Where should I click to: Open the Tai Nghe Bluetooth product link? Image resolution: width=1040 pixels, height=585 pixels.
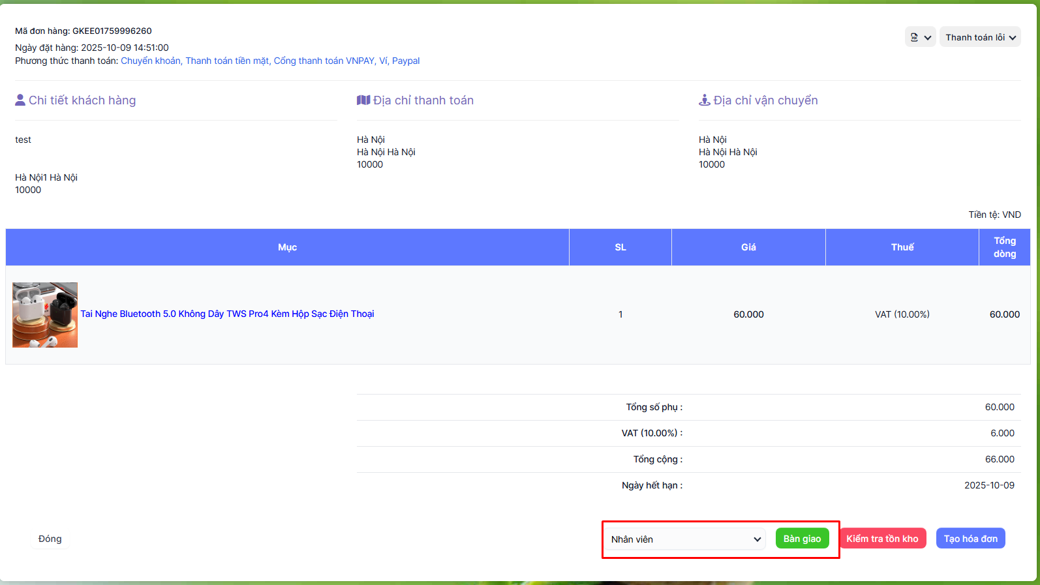click(227, 314)
